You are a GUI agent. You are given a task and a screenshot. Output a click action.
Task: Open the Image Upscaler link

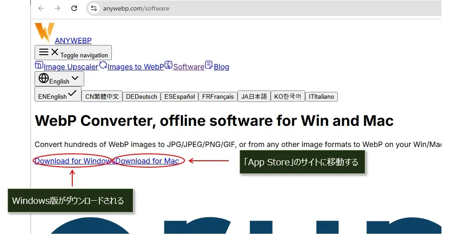pos(71,67)
